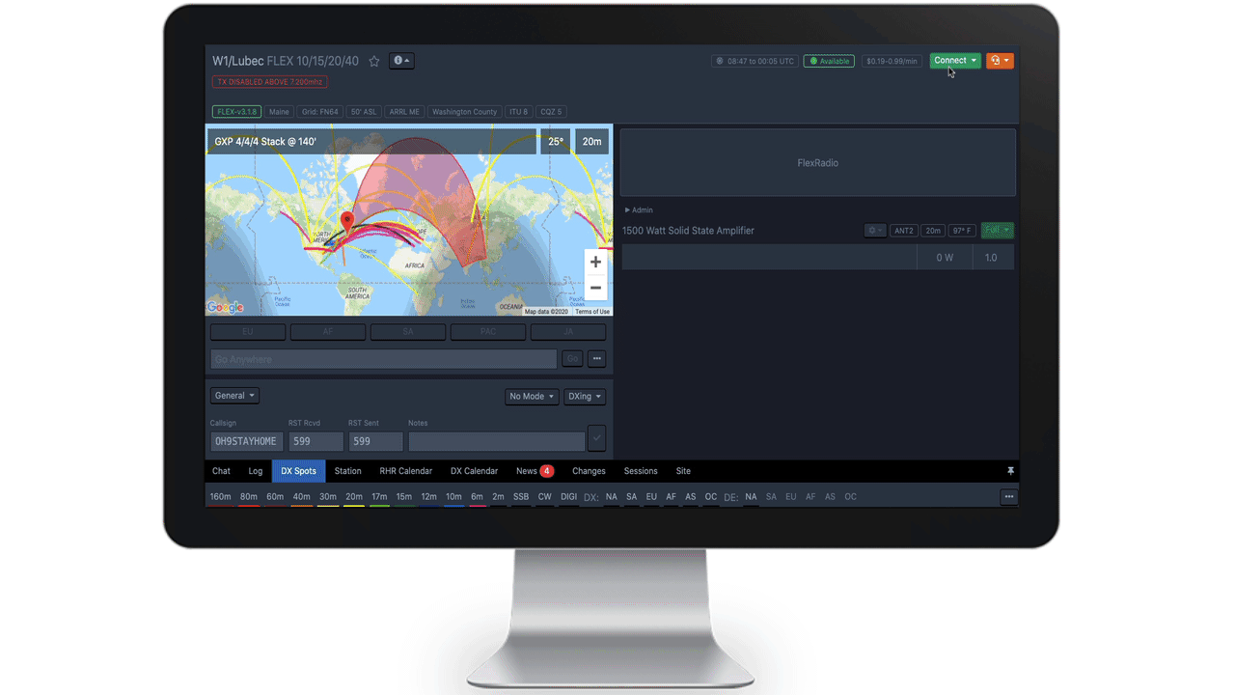Switch to the Log tab
This screenshot has height=695, width=1235.
click(x=256, y=471)
